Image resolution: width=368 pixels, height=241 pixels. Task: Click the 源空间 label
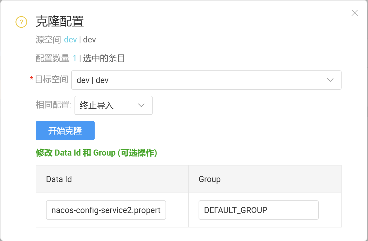click(x=48, y=39)
